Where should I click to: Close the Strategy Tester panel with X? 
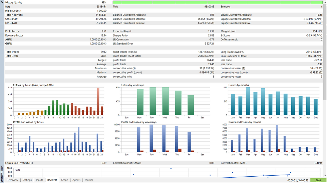2,2
